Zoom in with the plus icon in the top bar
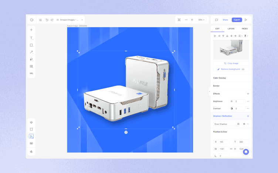278x173 pixels. click(192, 20)
